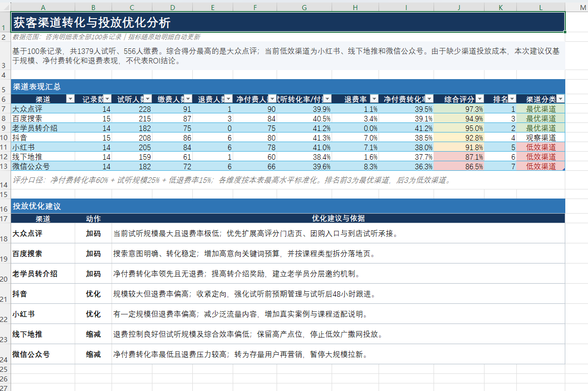Select row 18 header
The width and height of the screenshot is (588, 391).
(5, 234)
